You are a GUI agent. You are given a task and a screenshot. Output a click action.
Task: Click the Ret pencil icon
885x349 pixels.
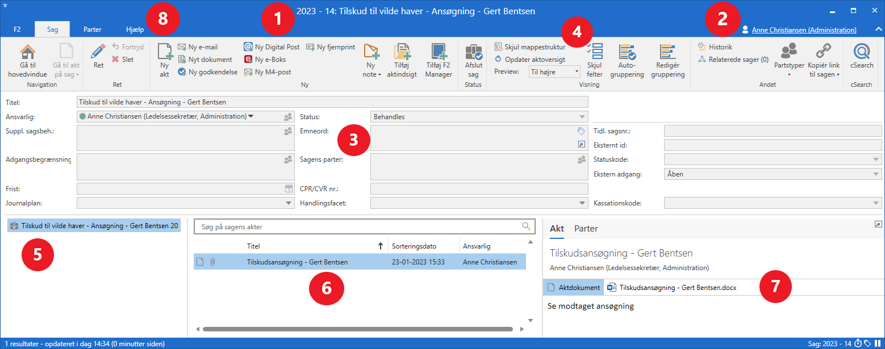coord(98,53)
